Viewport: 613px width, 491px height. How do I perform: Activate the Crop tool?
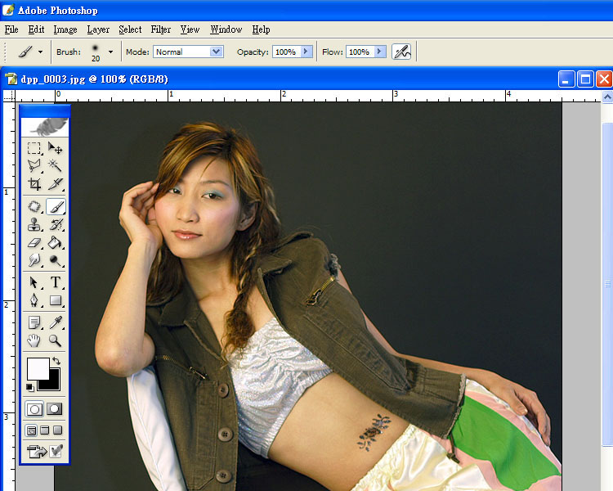click(x=34, y=185)
